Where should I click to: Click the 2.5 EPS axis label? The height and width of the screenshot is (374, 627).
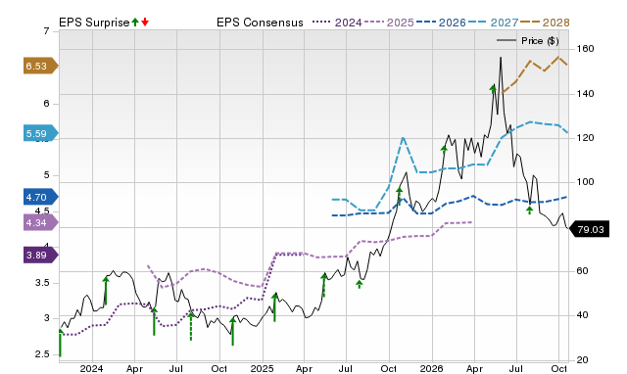[42, 354]
